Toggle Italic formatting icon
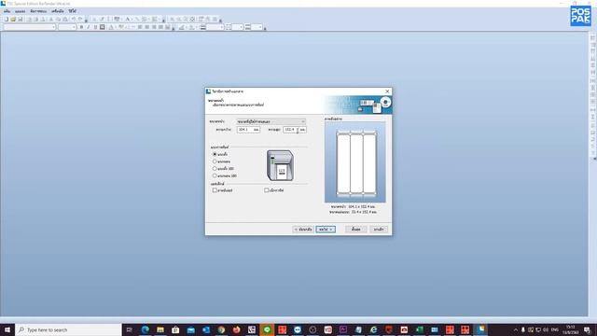The height and width of the screenshot is (336, 597). 88,27
